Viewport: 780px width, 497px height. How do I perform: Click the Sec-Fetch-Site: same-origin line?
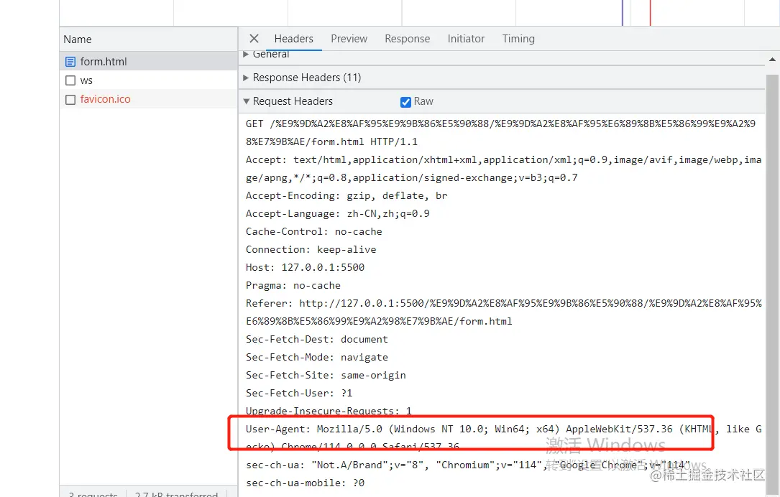(x=326, y=375)
